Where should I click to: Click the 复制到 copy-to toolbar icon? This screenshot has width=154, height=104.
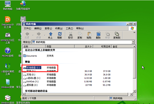pos(117,35)
